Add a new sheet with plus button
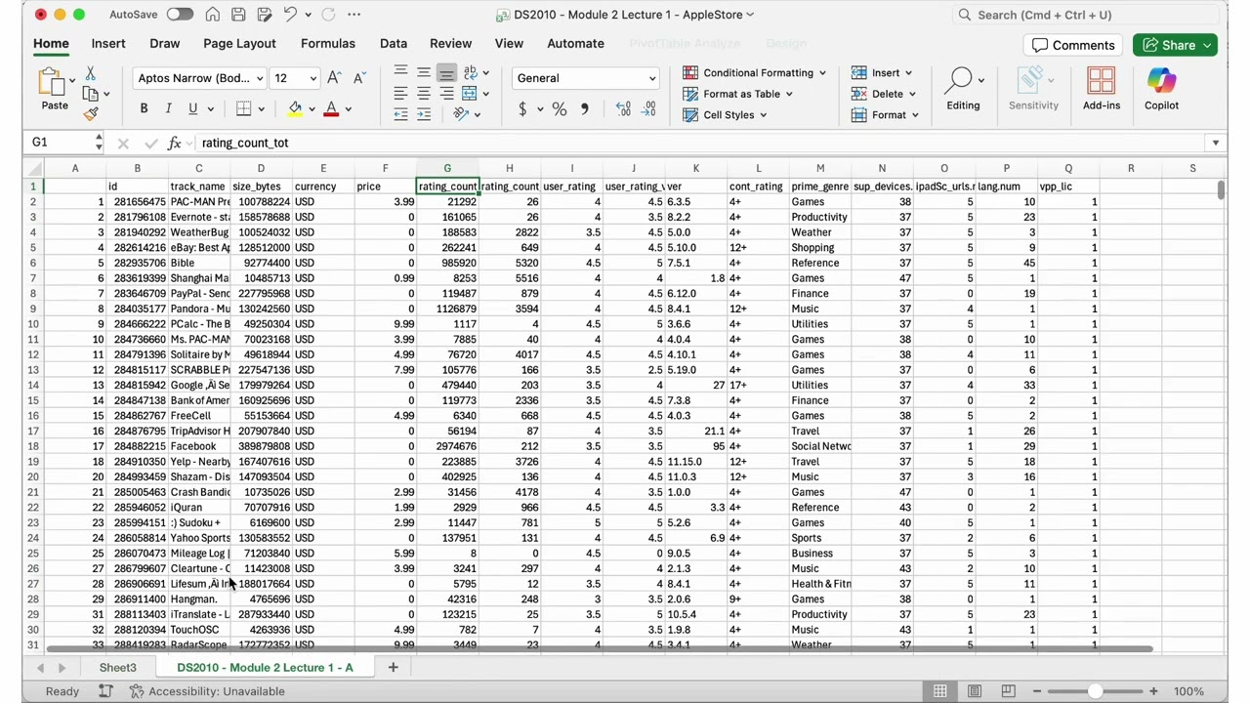This screenshot has height=703, width=1250. click(x=393, y=668)
